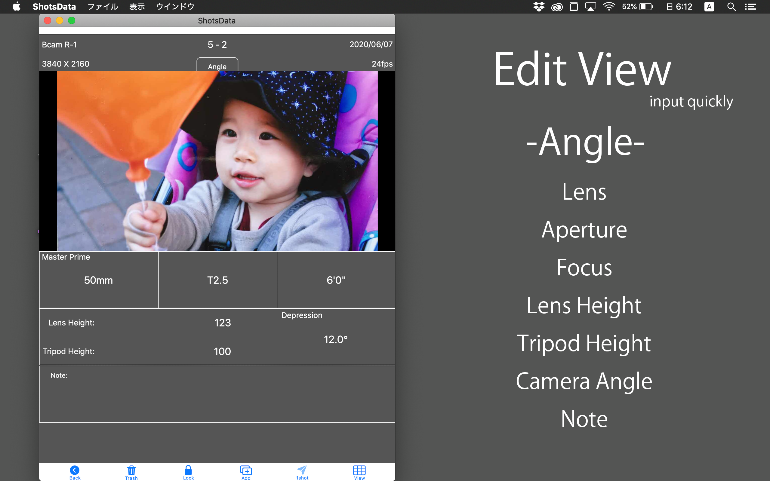
Task: Open the input source A indicator
Action: (x=709, y=7)
